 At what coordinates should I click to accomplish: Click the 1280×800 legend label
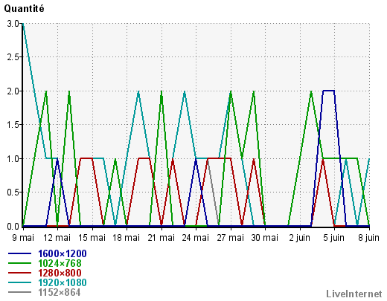point(60,273)
